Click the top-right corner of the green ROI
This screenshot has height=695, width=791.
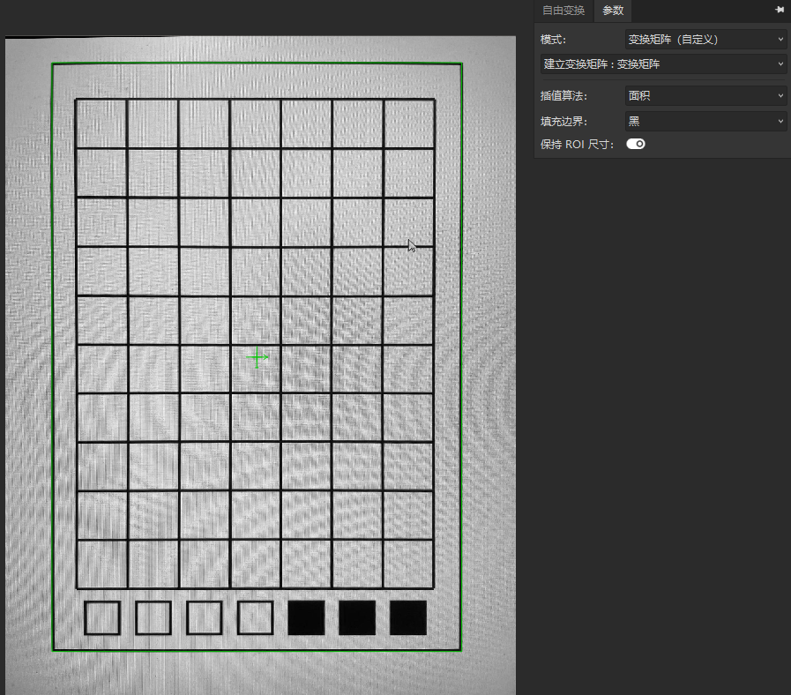461,64
